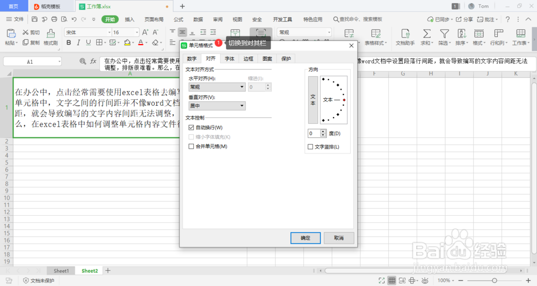Screen dimensions: 537x286
Task: Activate the Format Painter 格式刷
Action: pos(50,37)
